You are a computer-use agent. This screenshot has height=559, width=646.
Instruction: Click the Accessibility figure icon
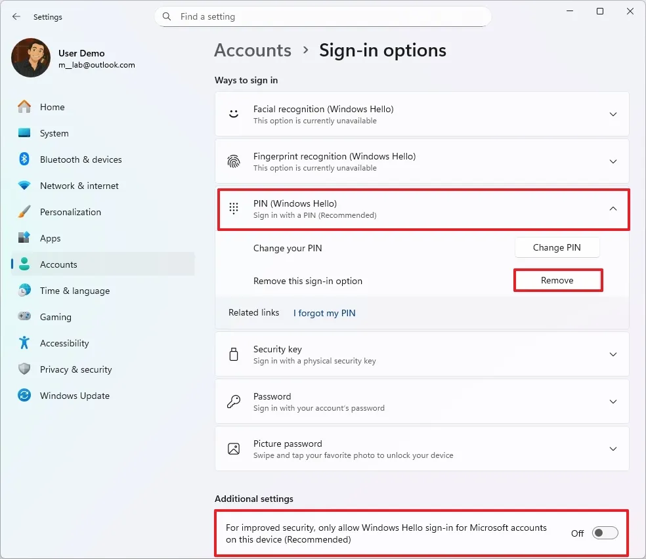[x=24, y=343]
